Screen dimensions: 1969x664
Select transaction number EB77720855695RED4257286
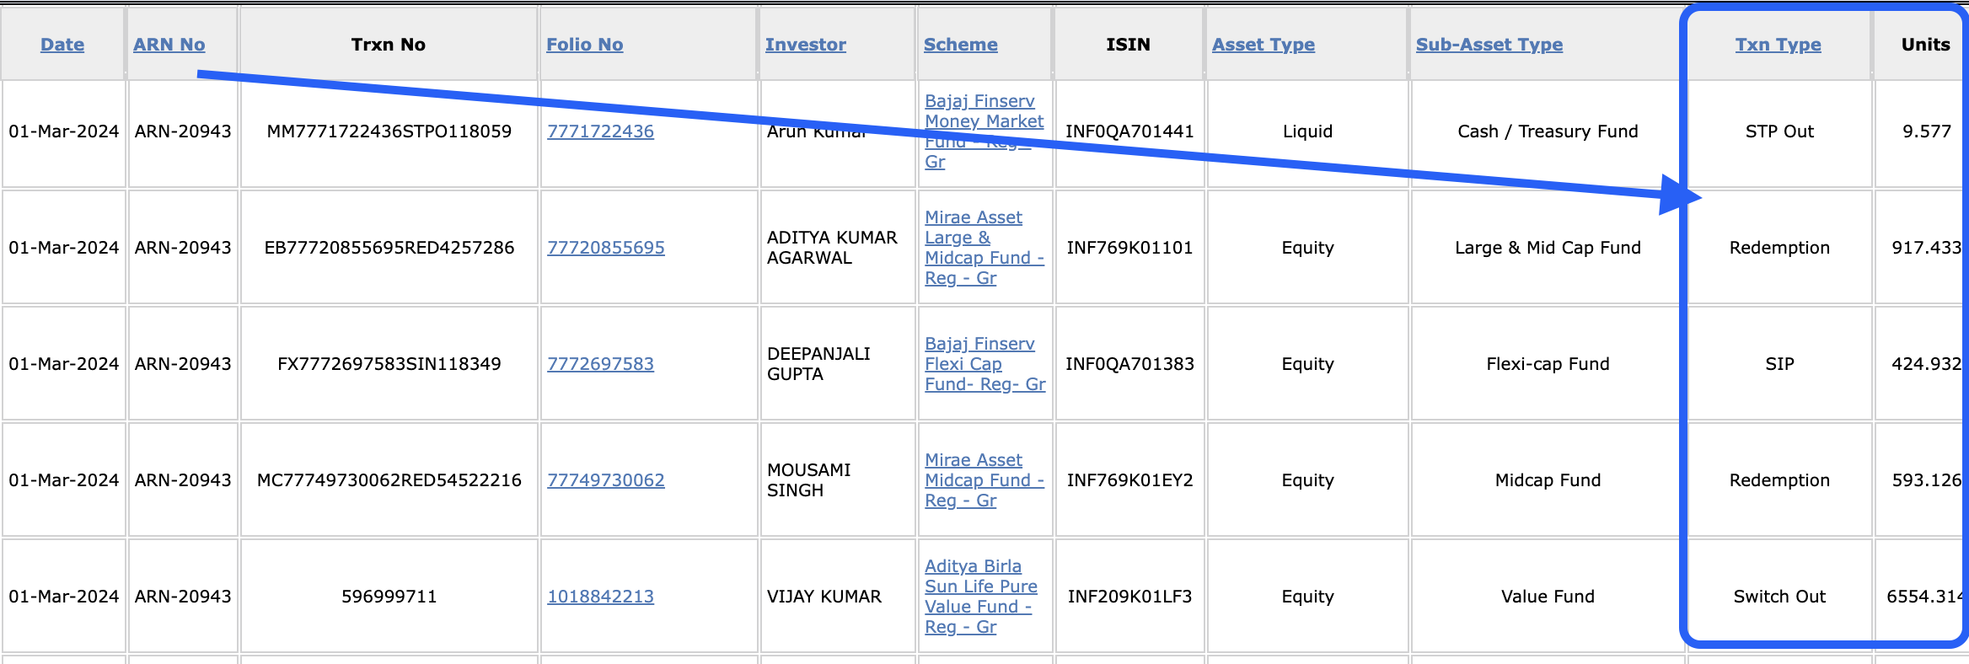coord(389,248)
